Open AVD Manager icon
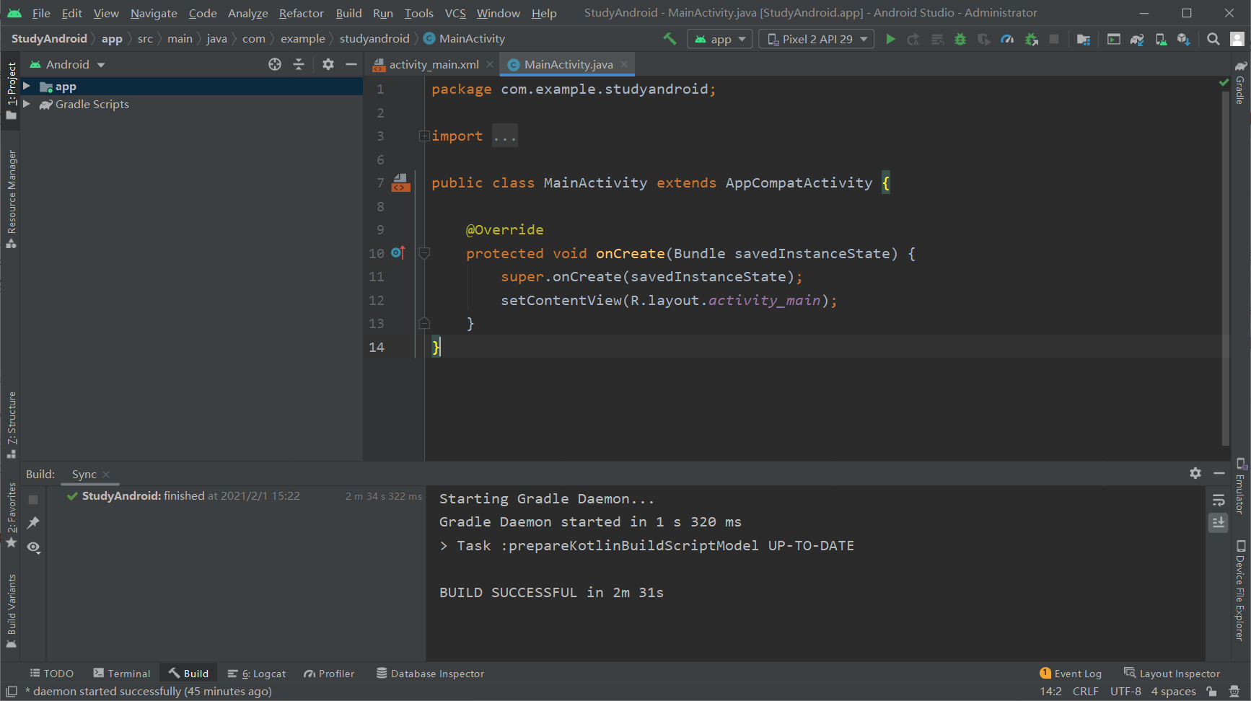 1161,39
